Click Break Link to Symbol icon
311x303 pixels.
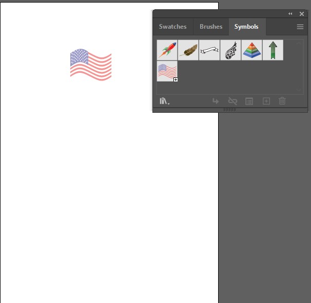pos(232,102)
